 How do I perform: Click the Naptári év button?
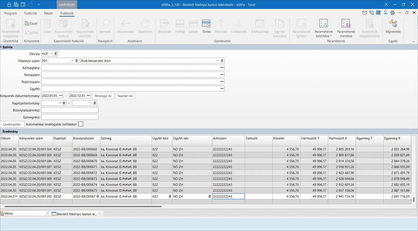[125, 96]
